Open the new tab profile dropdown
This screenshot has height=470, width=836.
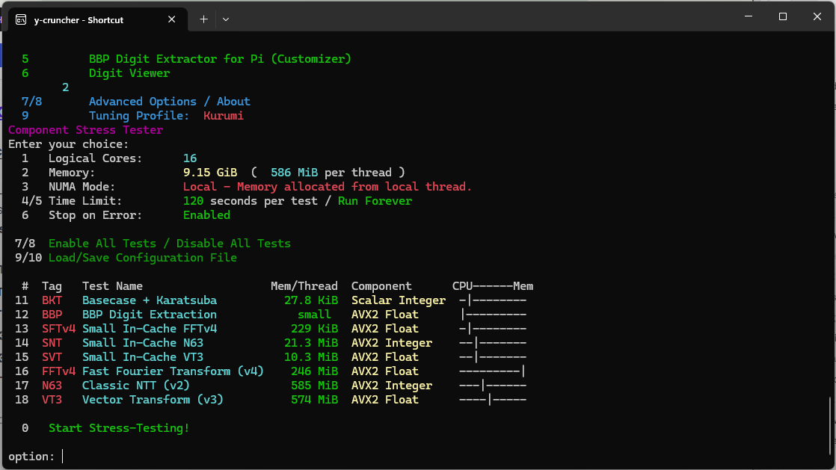pyautogui.click(x=226, y=19)
